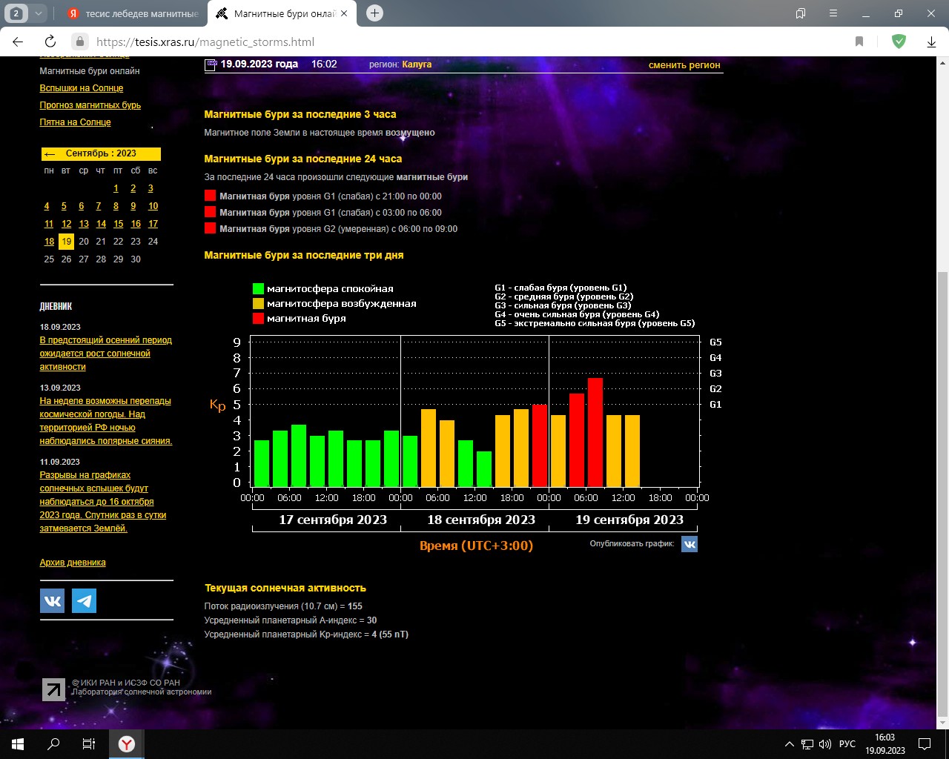949x759 pixels.
Task: Click the arrow logo icon in footer
Action: pyautogui.click(x=53, y=689)
